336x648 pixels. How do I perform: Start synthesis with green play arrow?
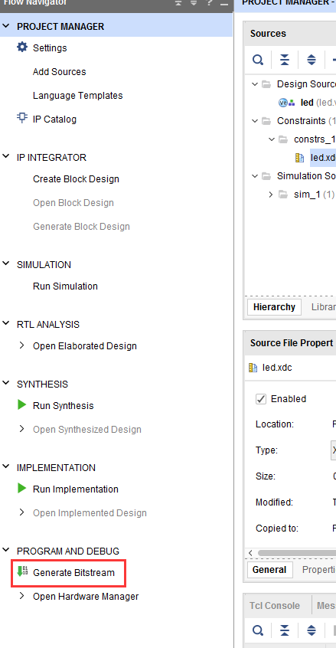[22, 405]
